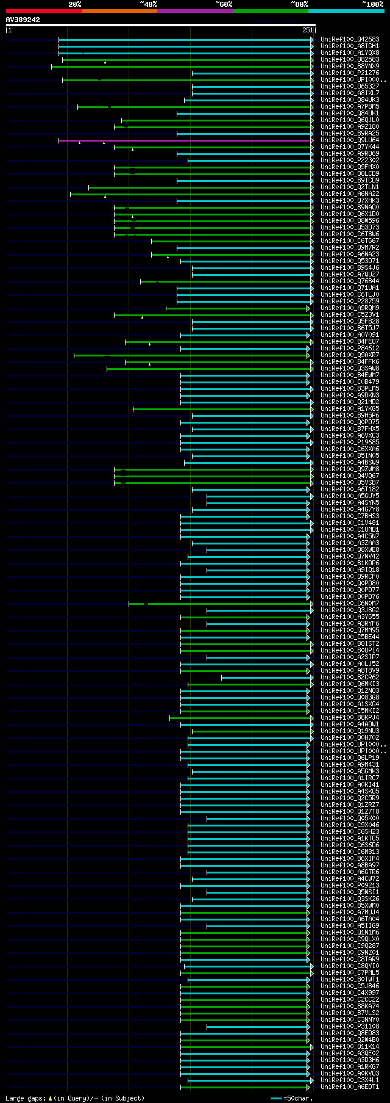
Task: Select label UniRef100_A7PBM5
Action: (350, 107)
